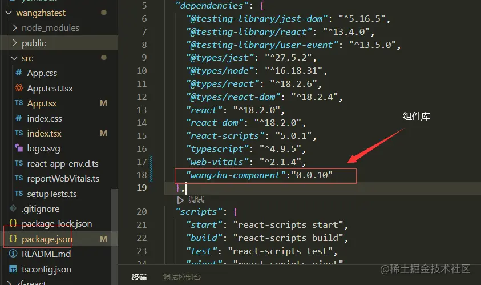Click the braces icon beside package-lock.json
The image size is (481, 285).
click(x=13, y=223)
